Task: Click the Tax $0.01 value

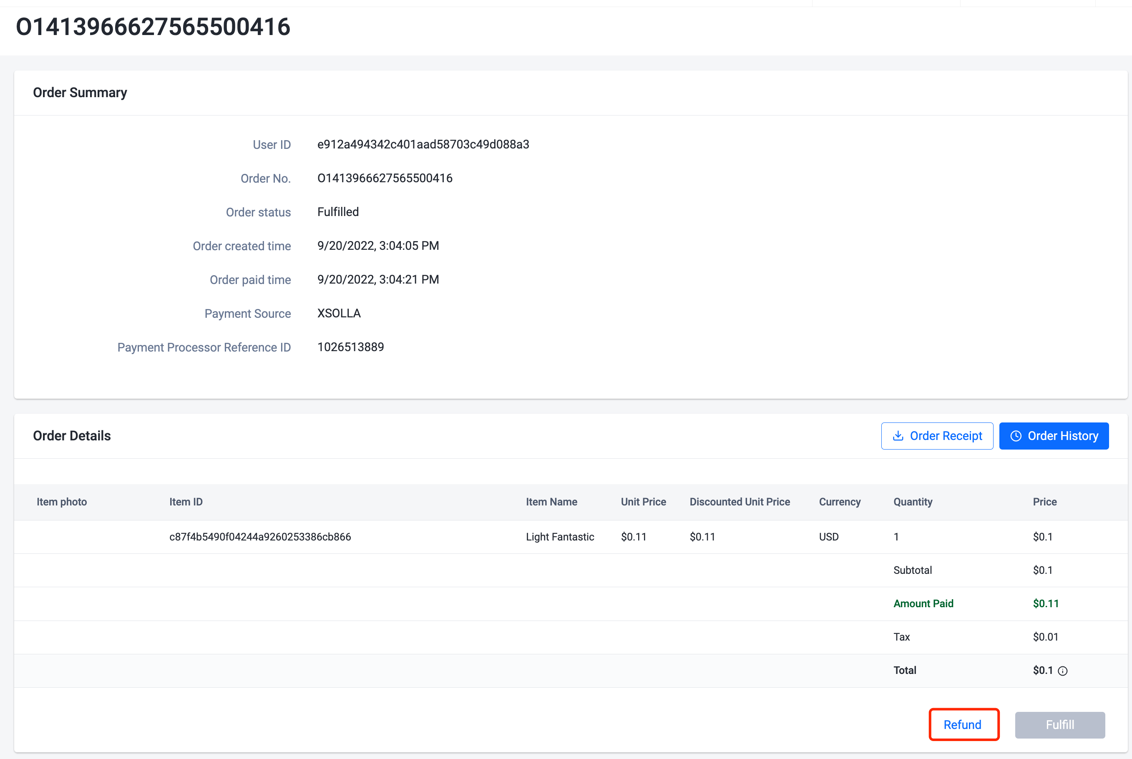Action: (1045, 637)
